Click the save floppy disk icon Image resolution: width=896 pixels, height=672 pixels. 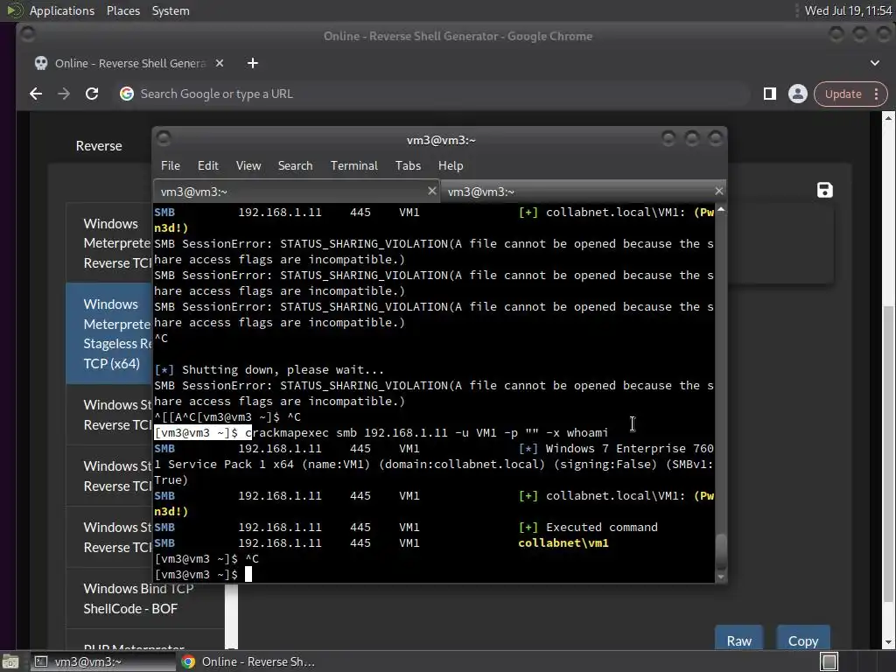pyautogui.click(x=824, y=190)
